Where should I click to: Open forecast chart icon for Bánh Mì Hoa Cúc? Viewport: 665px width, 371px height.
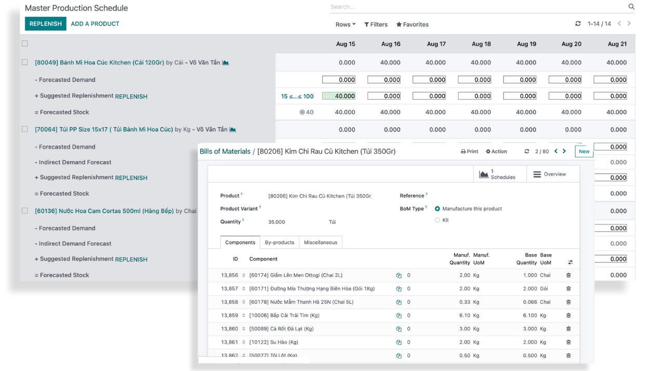tap(225, 63)
